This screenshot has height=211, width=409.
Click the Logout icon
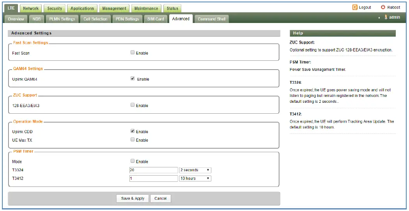click(355, 7)
